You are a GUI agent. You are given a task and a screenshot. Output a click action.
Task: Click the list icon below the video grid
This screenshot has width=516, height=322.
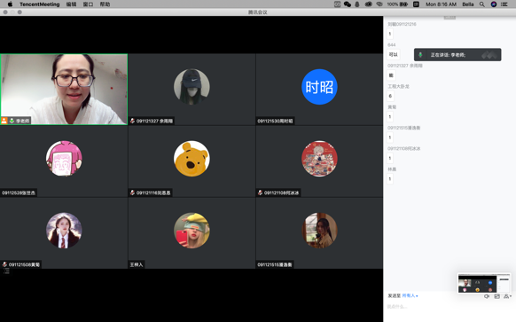pyautogui.click(x=6, y=271)
